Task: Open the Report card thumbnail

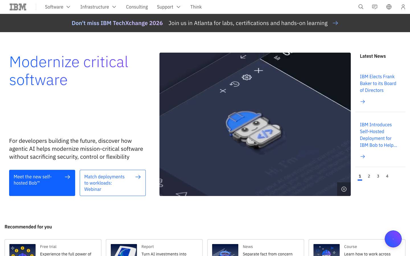Action: [124, 250]
